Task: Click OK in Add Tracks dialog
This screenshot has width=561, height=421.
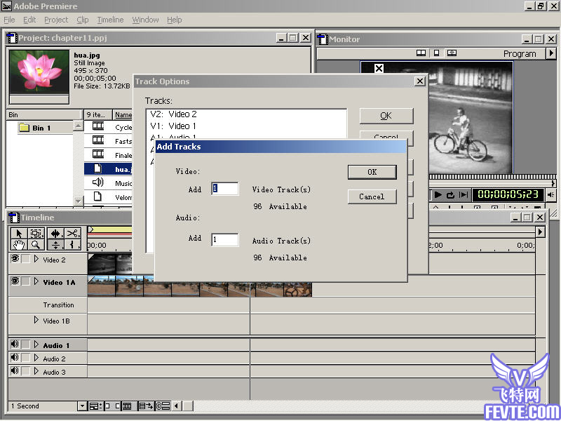Action: point(372,172)
